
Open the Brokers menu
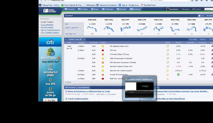click(x=135, y=9)
